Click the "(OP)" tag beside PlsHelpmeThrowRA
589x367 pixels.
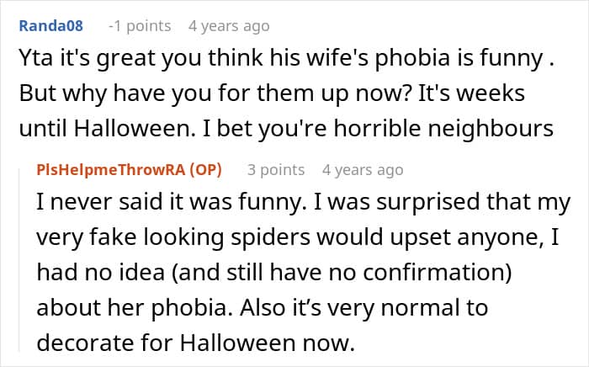(204, 170)
